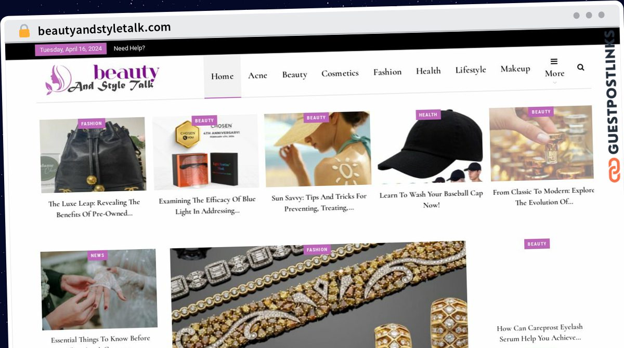The image size is (624, 348).
Task: Open the Makeup navigation item
Action: point(515,69)
